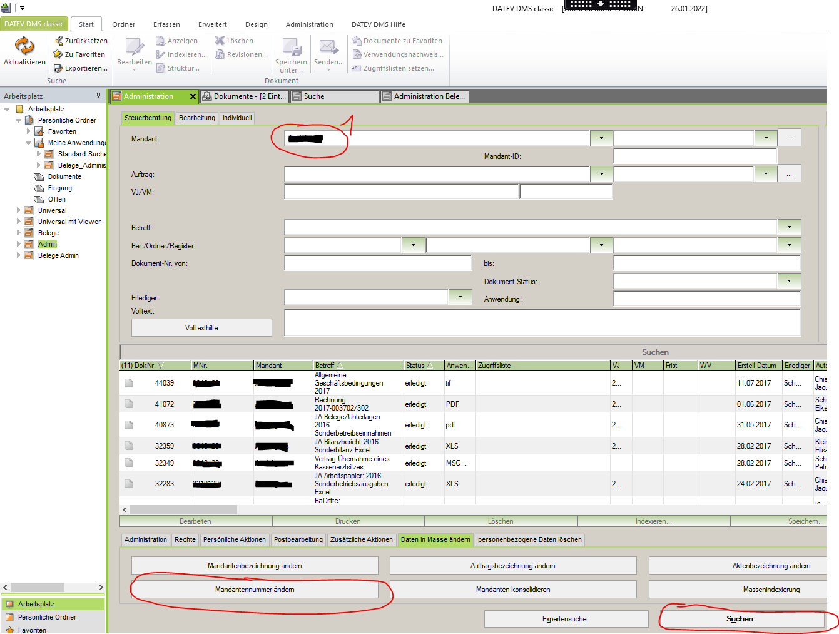Click the Senden envelope icon
Screen dimensions: 839x634
click(x=329, y=47)
